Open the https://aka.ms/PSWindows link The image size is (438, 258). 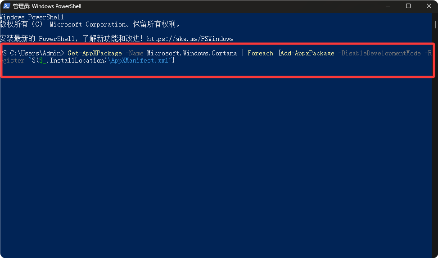190,39
